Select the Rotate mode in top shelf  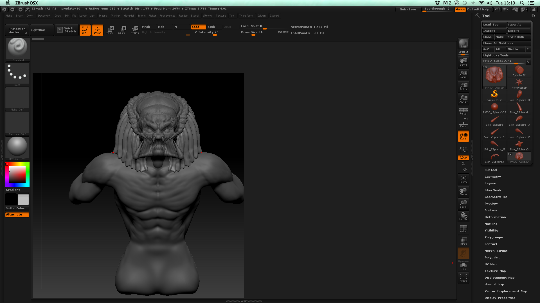click(135, 30)
